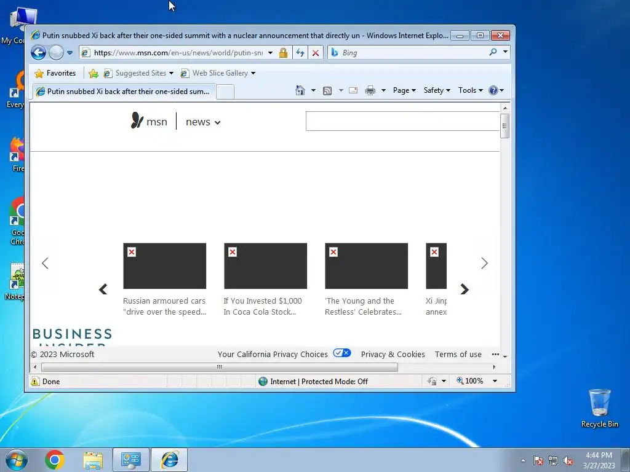Open the 100% zoom level button
The image size is (630, 472).
pos(469,381)
